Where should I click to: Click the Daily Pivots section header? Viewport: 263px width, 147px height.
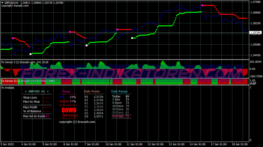pyautogui.click(x=92, y=91)
